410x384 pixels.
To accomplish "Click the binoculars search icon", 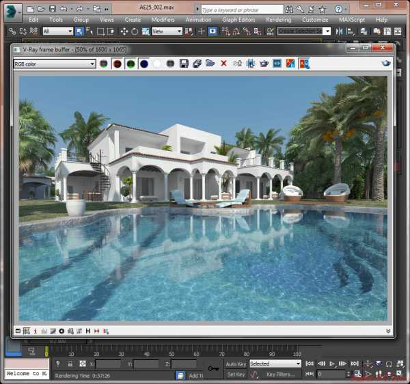I will pos(289,10).
